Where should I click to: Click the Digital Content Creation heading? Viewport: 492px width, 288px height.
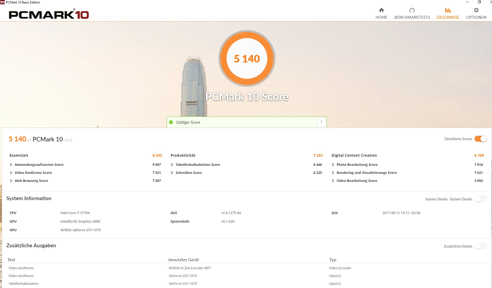point(354,155)
